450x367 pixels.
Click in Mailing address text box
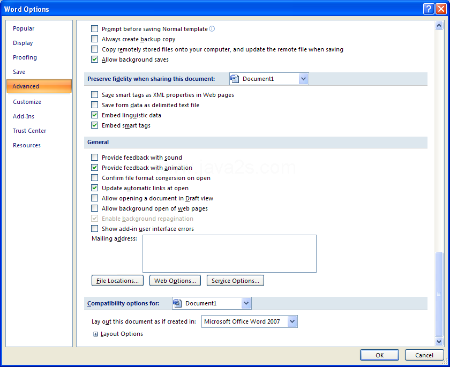tap(230, 253)
